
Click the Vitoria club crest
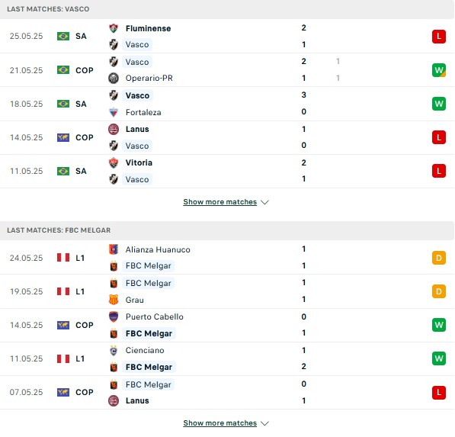pyautogui.click(x=114, y=162)
